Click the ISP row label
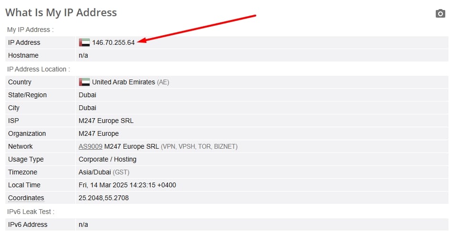451x234 pixels. pos(13,121)
